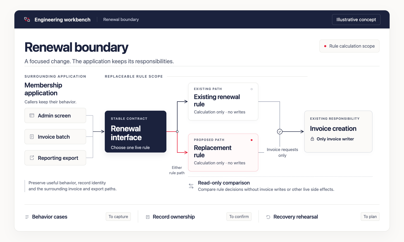Screen dimensions: 404x242
Task: Click the Callers keep their behavior text
Action: coord(50,102)
